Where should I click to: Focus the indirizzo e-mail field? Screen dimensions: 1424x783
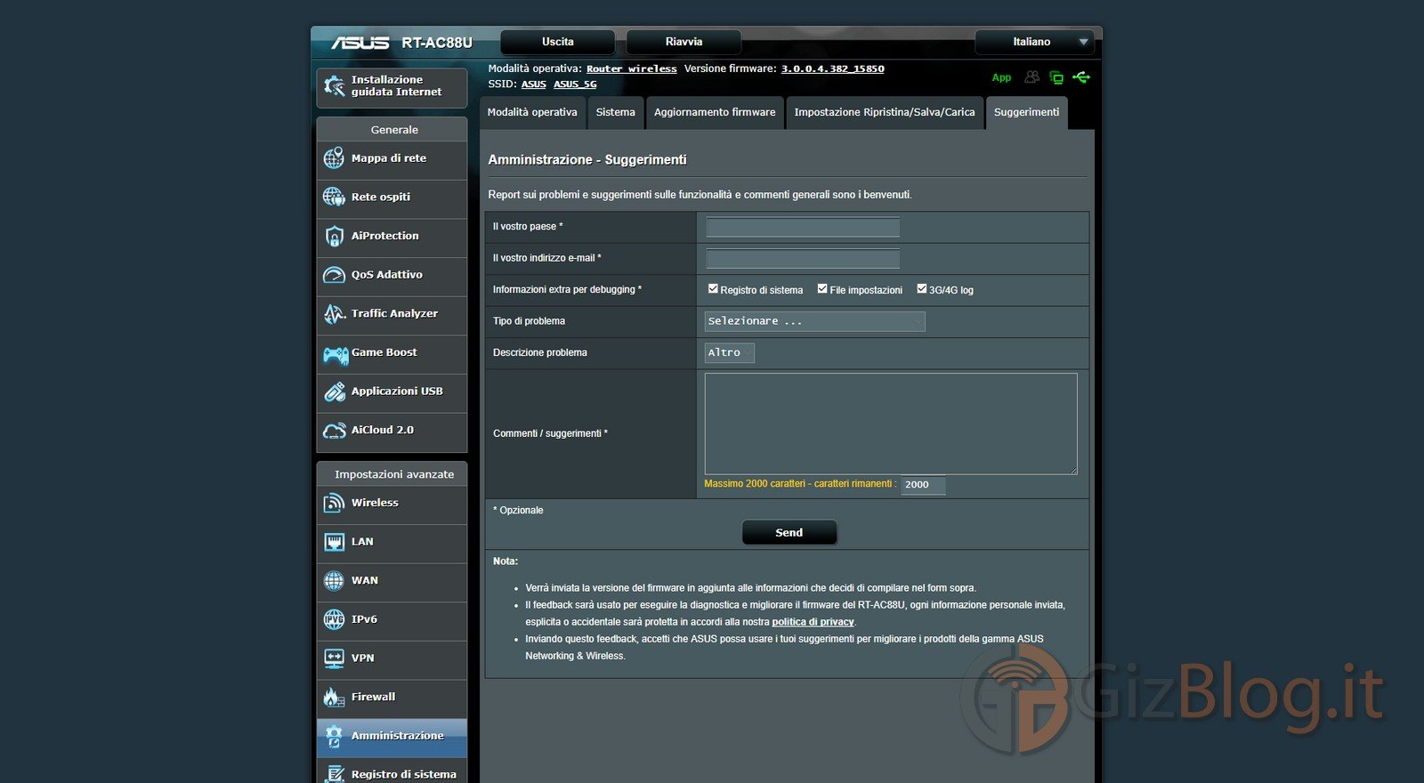tap(803, 258)
